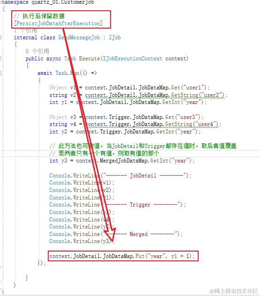Click the 'Object' type on the v3 line
Image resolution: width=260 pixels, height=296 pixels.
click(x=58, y=117)
